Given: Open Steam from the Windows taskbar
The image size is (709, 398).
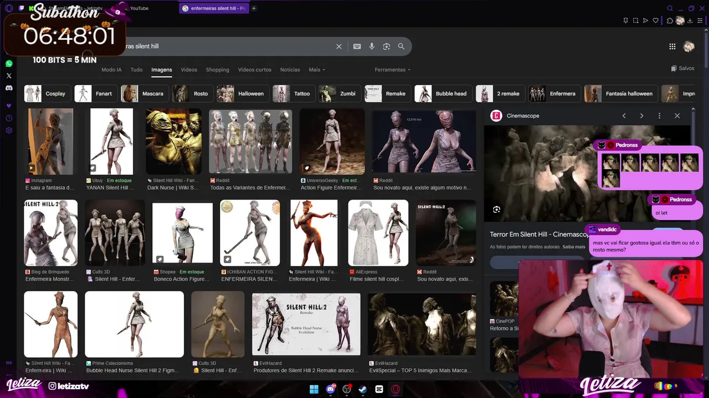Looking at the screenshot, I should point(363,389).
